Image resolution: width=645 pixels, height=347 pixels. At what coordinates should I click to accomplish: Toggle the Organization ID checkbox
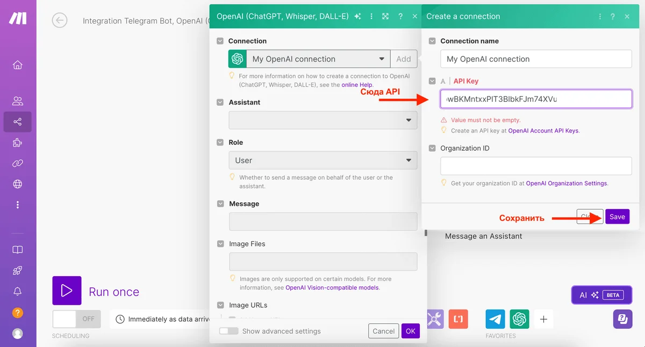pyautogui.click(x=432, y=148)
